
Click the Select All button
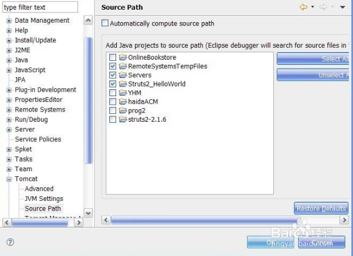point(313,59)
